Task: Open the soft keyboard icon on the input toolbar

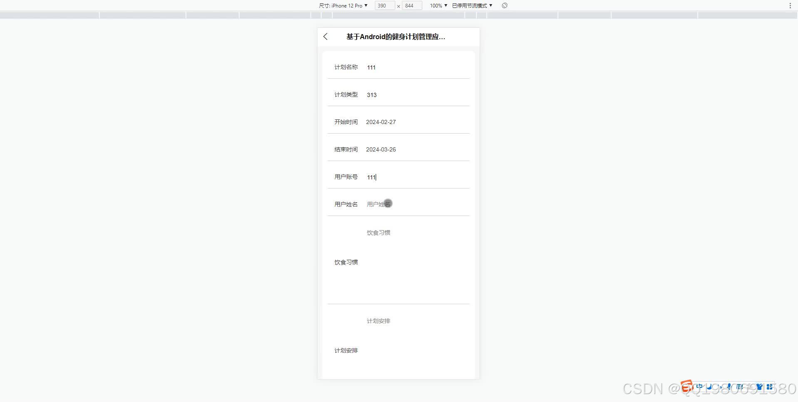Action: click(x=740, y=387)
